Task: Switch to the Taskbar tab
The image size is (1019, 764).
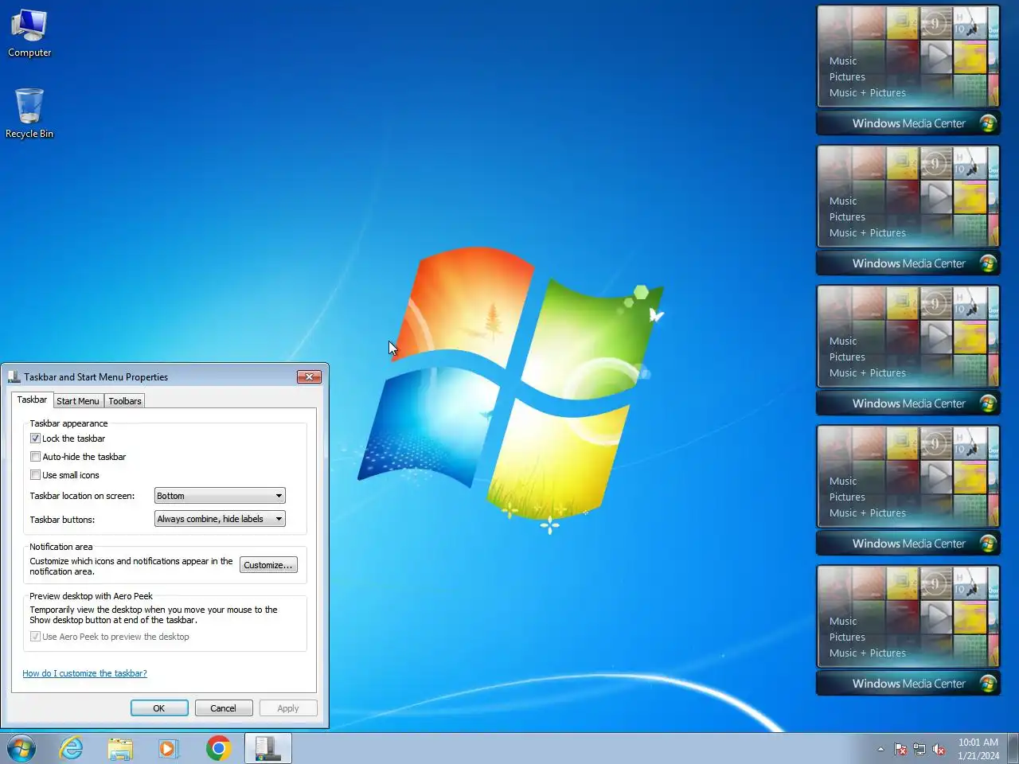Action: (32, 400)
